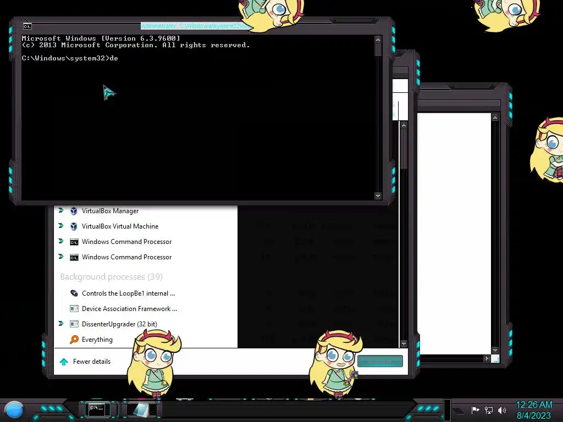Select the Controls the LoopBe1 internal row
Image resolution: width=563 pixels, height=422 pixels.
[128, 293]
